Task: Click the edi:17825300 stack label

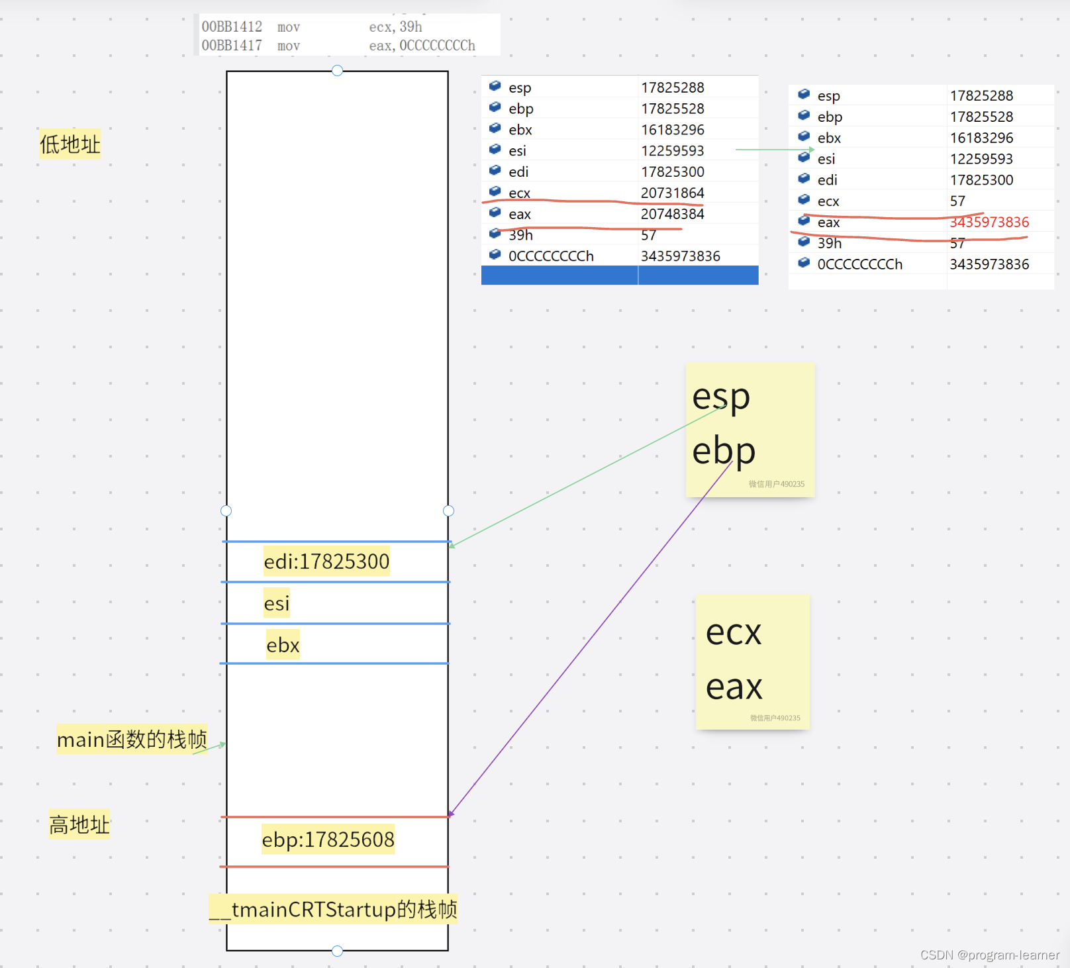Action: [326, 561]
